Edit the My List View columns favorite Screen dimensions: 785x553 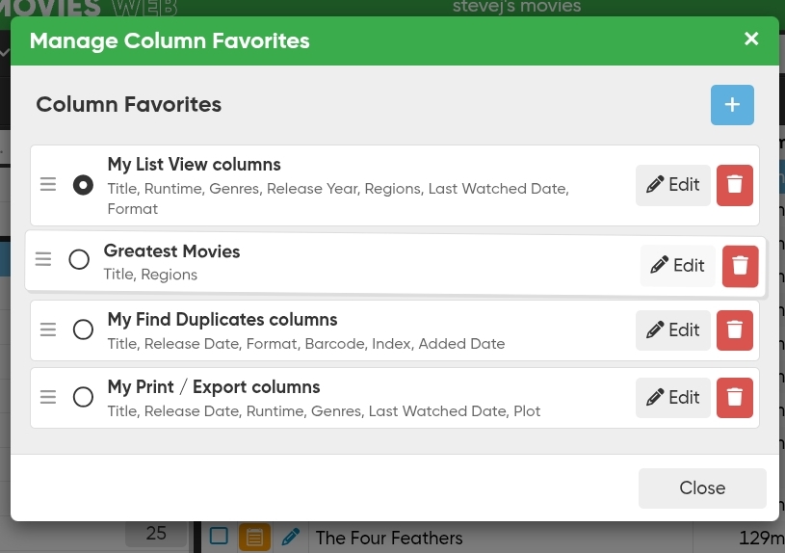click(x=673, y=185)
